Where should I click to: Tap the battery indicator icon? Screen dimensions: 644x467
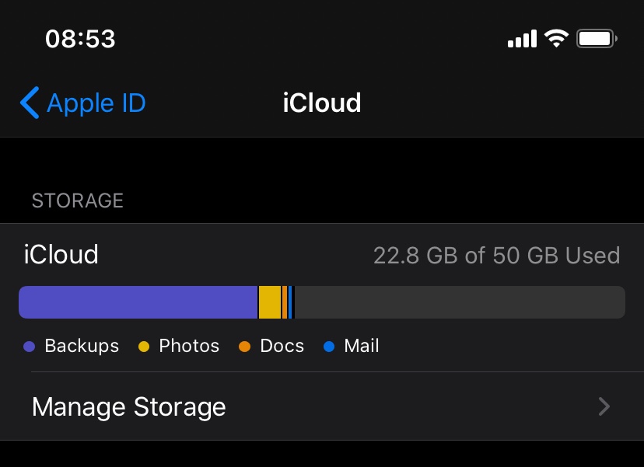(597, 38)
